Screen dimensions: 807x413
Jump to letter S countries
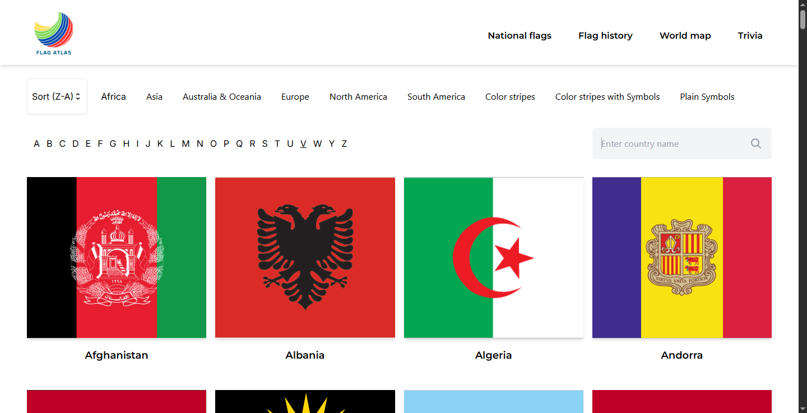point(265,143)
